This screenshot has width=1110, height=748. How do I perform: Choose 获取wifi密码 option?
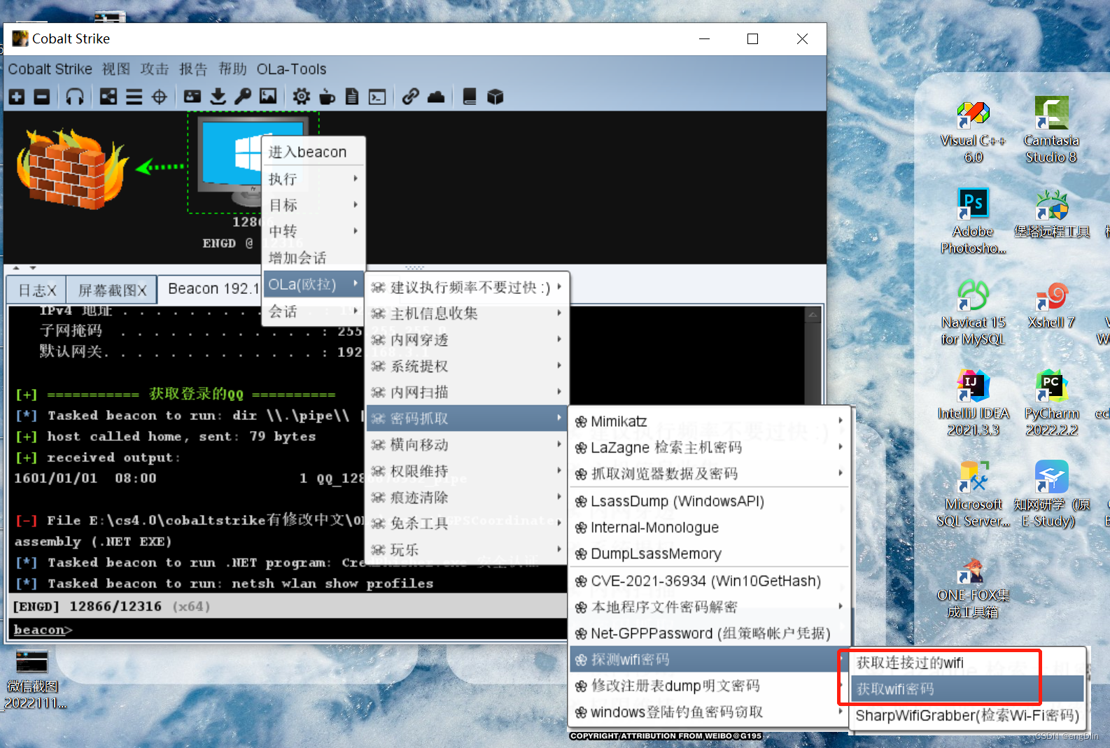coord(967,689)
